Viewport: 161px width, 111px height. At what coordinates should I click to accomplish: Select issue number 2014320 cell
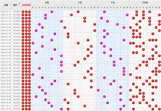[x=16, y=53]
